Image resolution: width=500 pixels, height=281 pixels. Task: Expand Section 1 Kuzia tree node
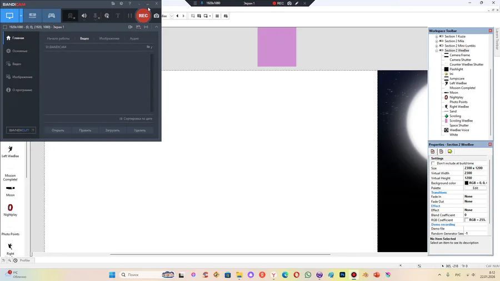pos(437,37)
